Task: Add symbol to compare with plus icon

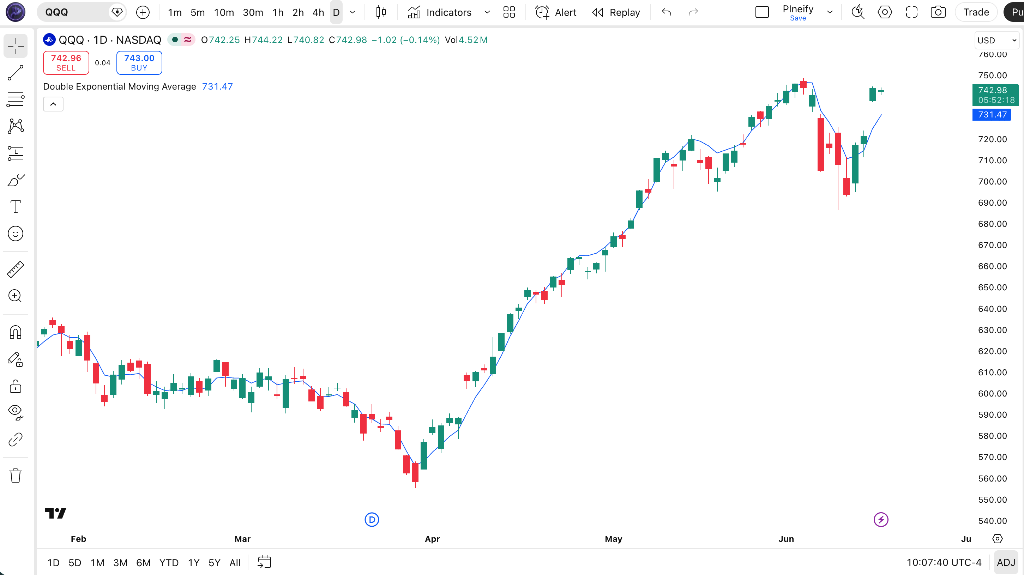Action: coord(143,12)
